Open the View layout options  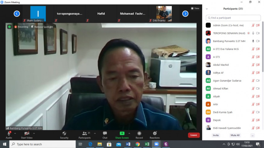tap(195, 8)
